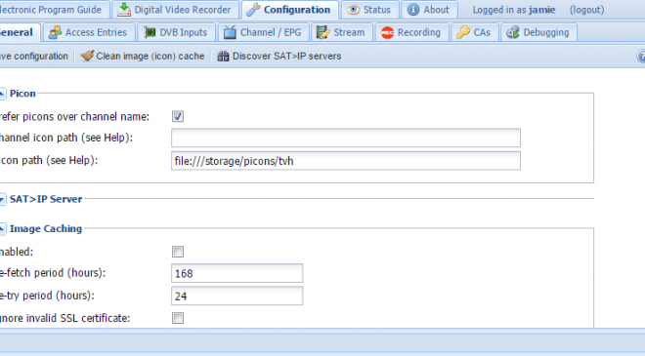Image resolution: width=645 pixels, height=356 pixels.
Task: Click the Configuration wrench icon
Action: (x=253, y=10)
